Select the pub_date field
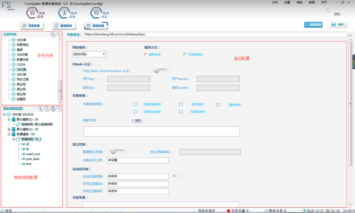The height and width of the screenshot is (213, 355). point(32,159)
